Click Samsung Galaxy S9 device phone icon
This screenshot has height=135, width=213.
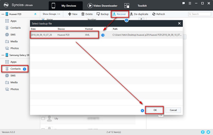[x=7, y=55]
